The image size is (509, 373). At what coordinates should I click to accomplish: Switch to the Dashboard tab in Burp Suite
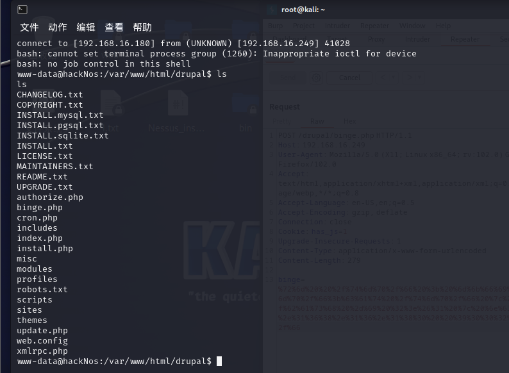point(289,38)
